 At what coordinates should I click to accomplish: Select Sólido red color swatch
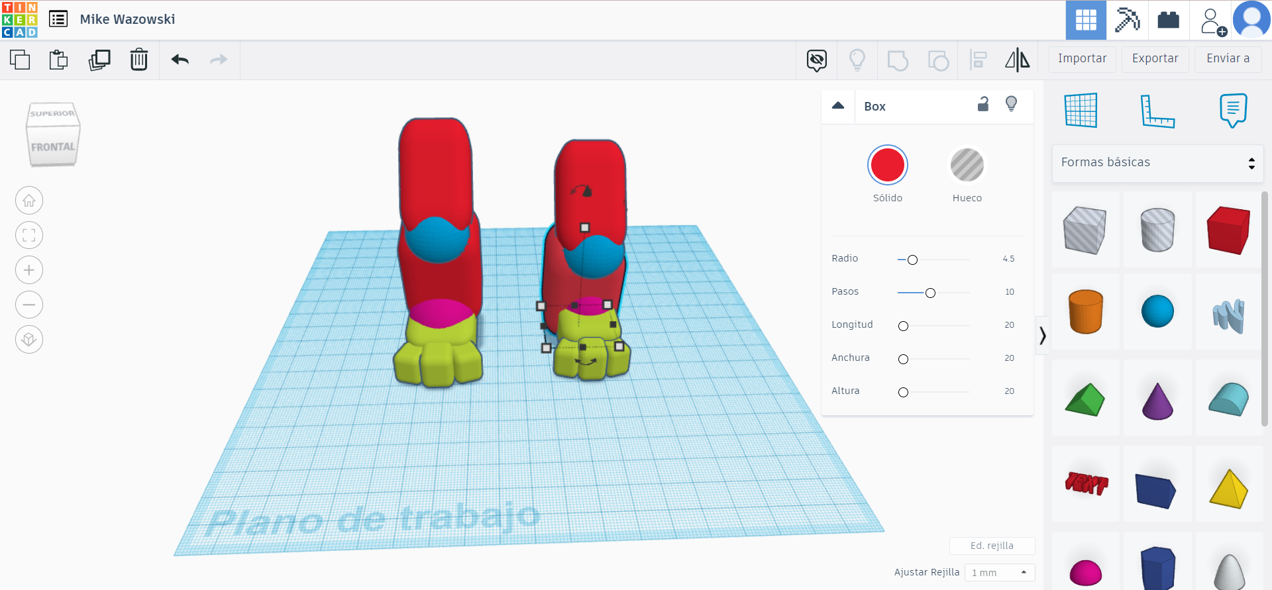(x=888, y=165)
